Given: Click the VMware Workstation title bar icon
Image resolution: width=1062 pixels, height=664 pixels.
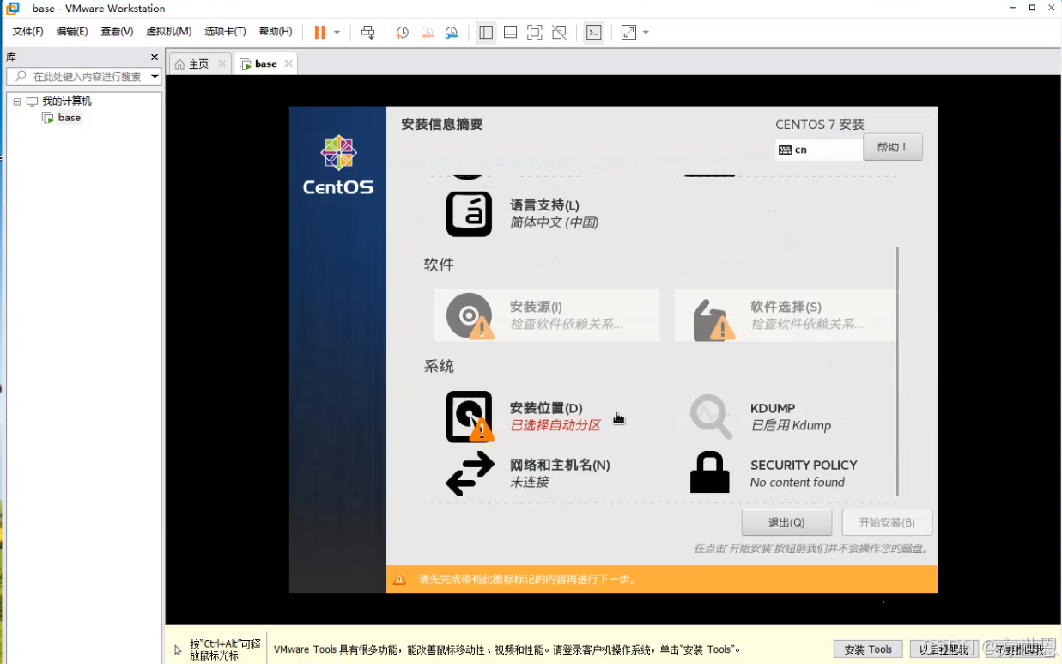Looking at the screenshot, I should (13, 9).
